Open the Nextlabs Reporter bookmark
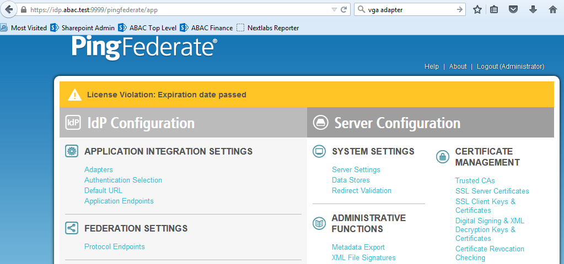 coord(267,28)
